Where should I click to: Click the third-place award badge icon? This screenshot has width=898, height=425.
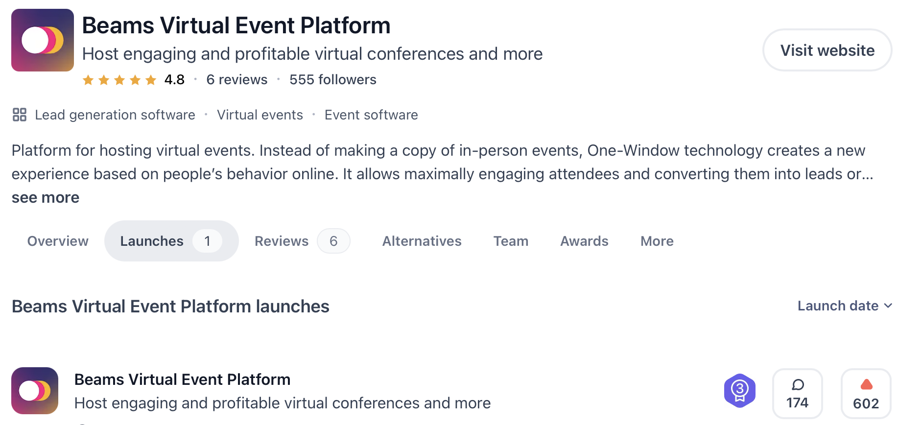click(x=739, y=391)
